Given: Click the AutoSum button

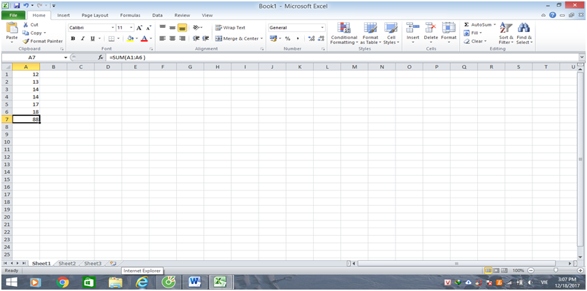Looking at the screenshot, I should point(480,24).
